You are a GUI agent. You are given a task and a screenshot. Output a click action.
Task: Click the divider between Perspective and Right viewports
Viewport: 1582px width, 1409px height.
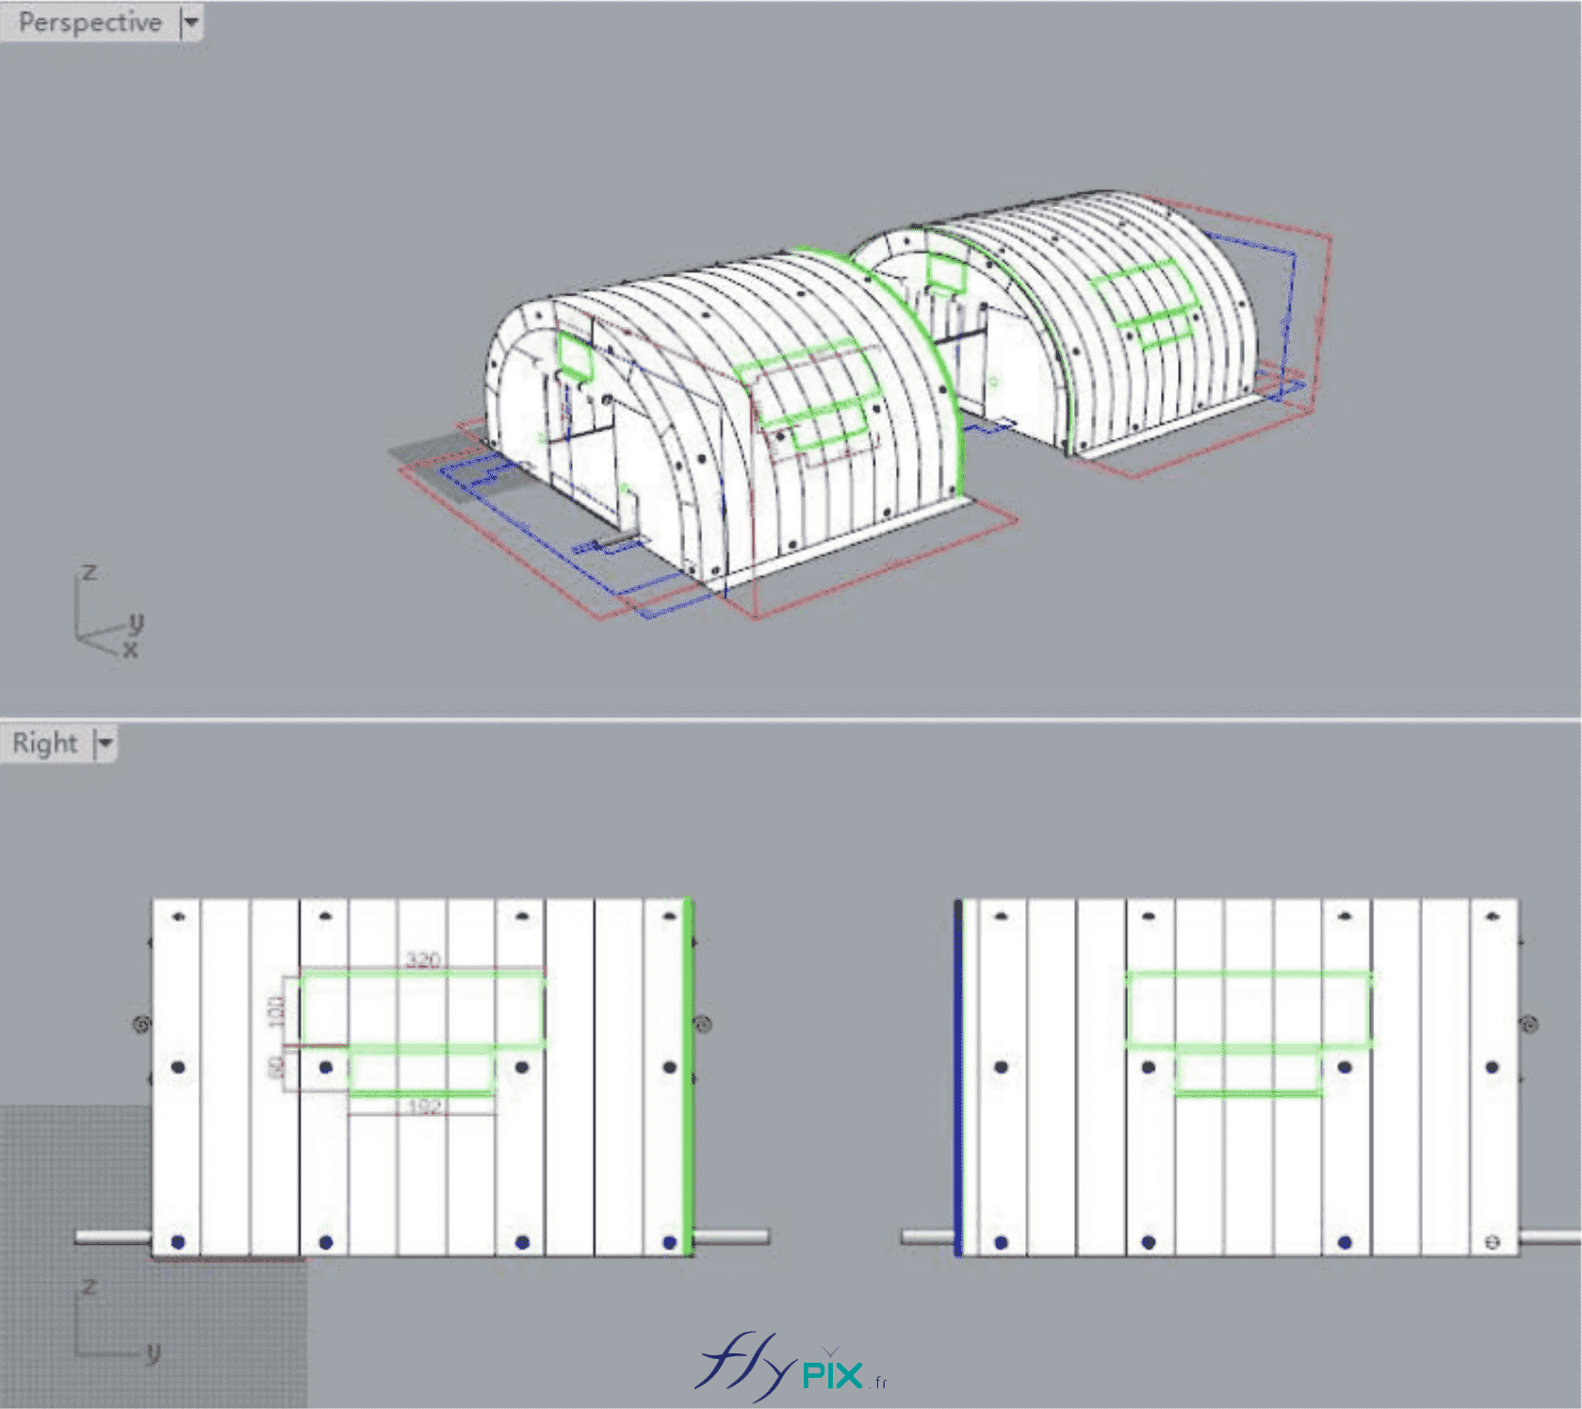[791, 719]
